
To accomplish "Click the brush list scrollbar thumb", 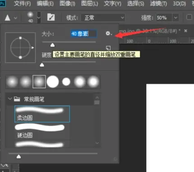I will coord(97,102).
